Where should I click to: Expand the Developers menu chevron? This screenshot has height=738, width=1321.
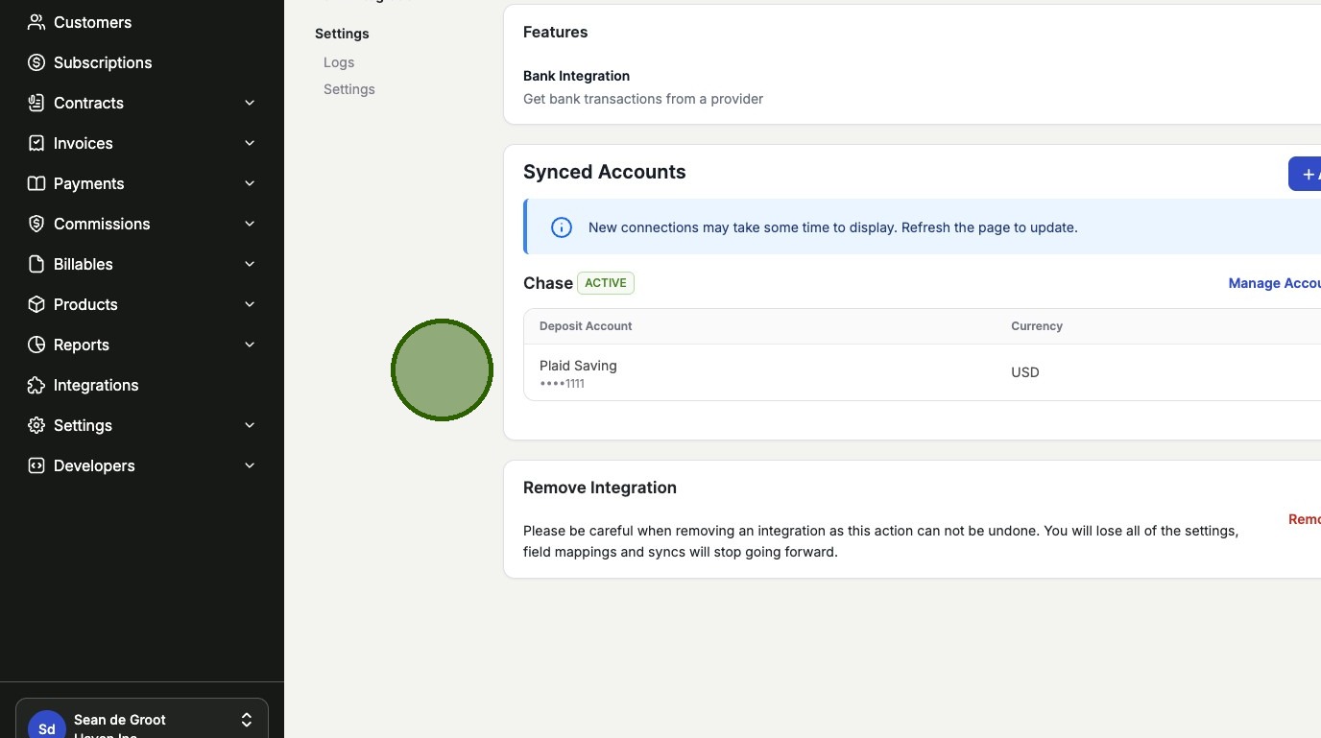[x=250, y=465]
